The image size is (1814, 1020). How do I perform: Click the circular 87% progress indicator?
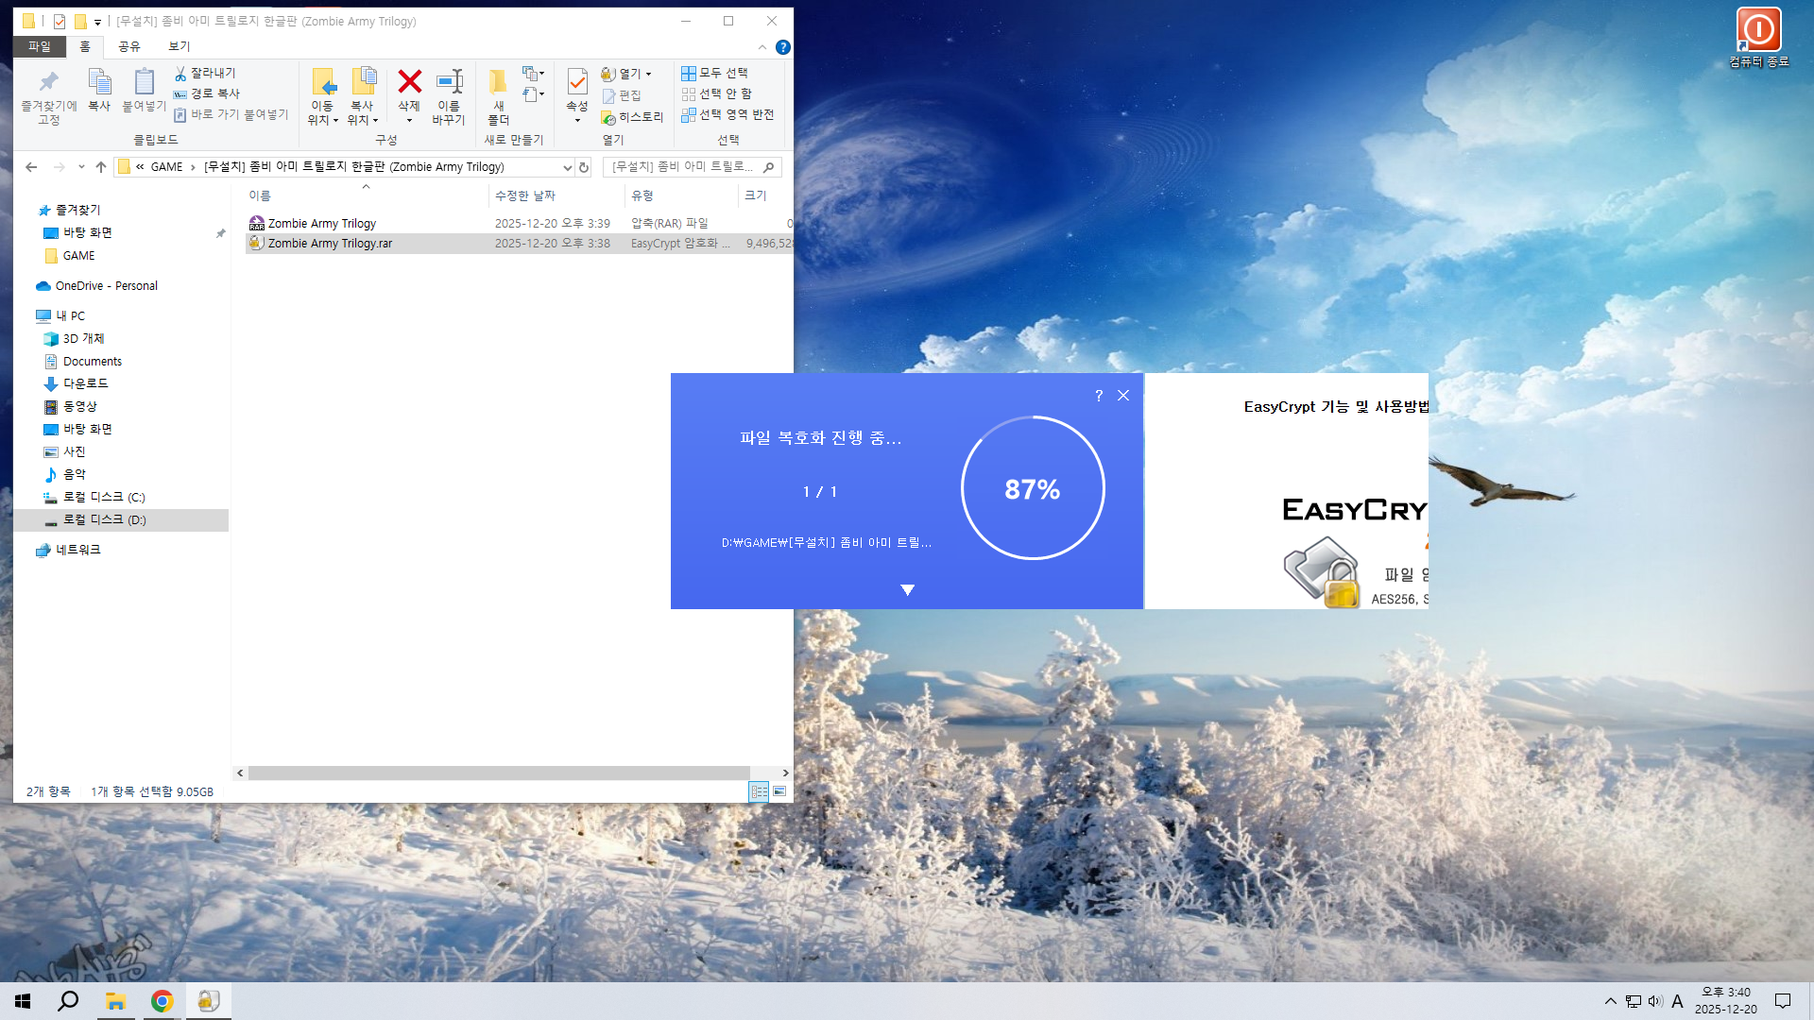[1033, 488]
